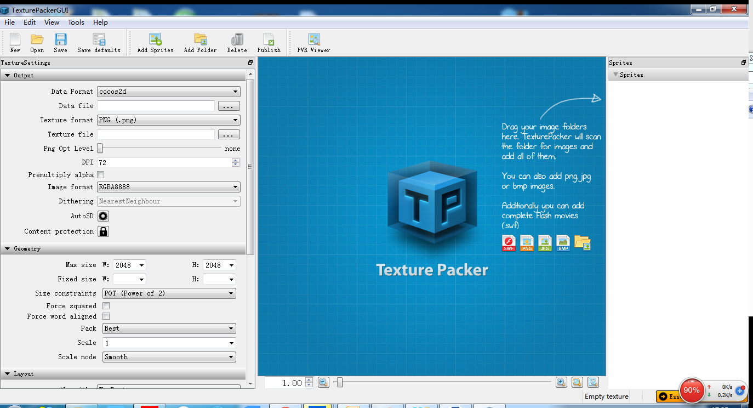Collapse the Layout section
Screen dimensions: 753x408
8,373
